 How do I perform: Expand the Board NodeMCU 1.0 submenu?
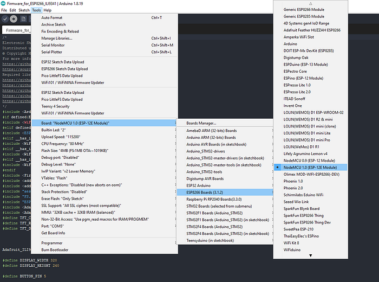(104, 123)
